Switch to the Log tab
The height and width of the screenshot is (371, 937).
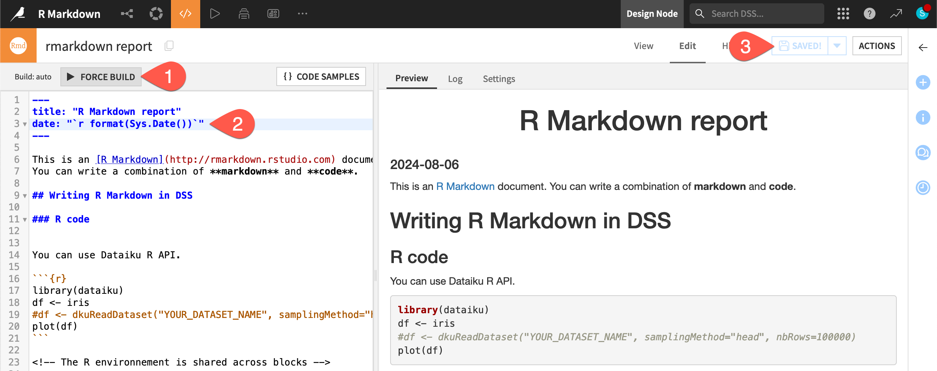point(456,79)
